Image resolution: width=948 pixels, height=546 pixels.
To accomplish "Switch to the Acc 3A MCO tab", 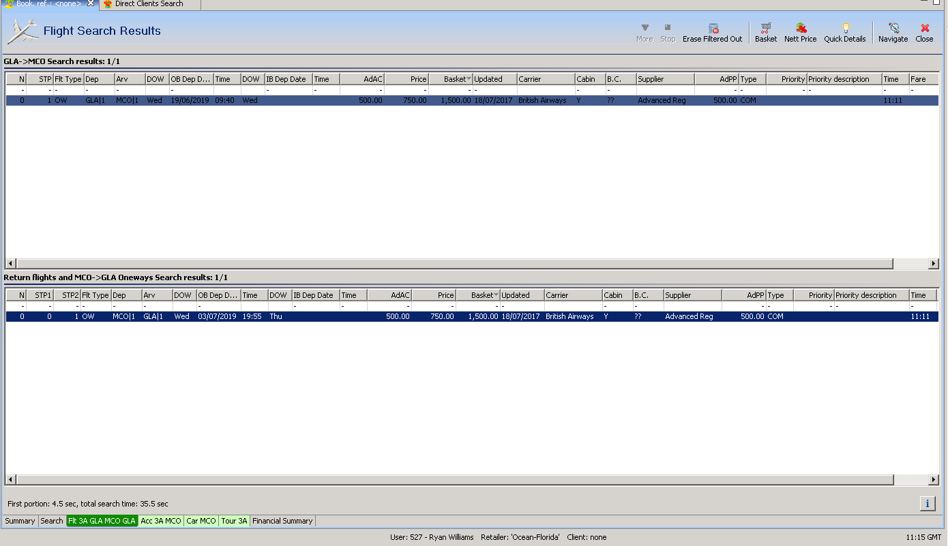I will tap(161, 521).
